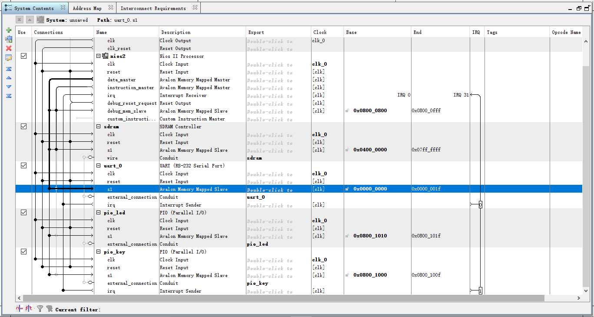Click the add subsystem icon below the green plus

click(x=9, y=39)
